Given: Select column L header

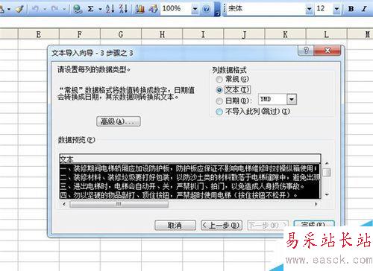Looking at the screenshot, I should (x=326, y=34).
